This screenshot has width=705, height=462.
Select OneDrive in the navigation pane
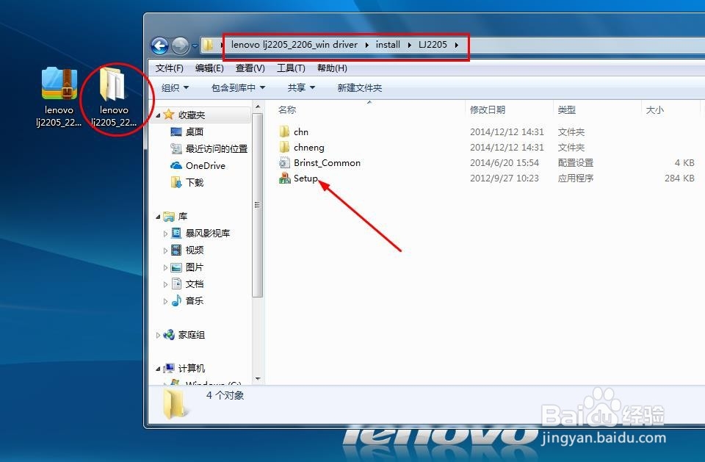206,165
